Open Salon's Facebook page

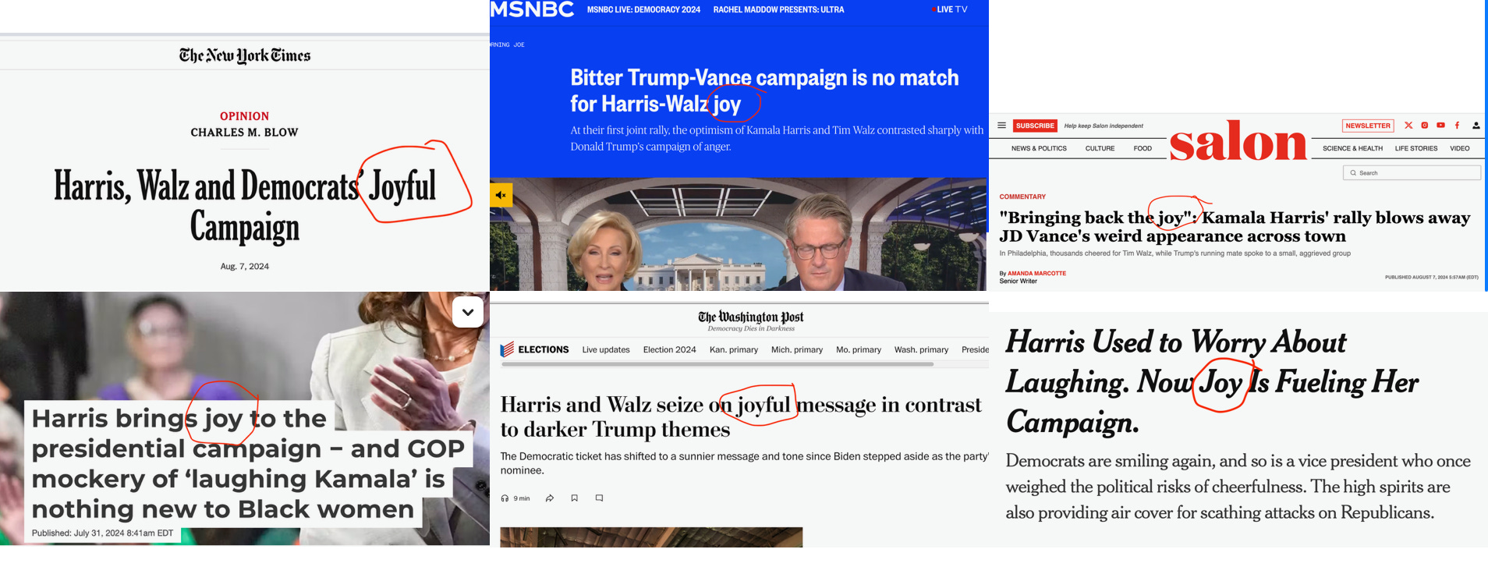[1457, 125]
